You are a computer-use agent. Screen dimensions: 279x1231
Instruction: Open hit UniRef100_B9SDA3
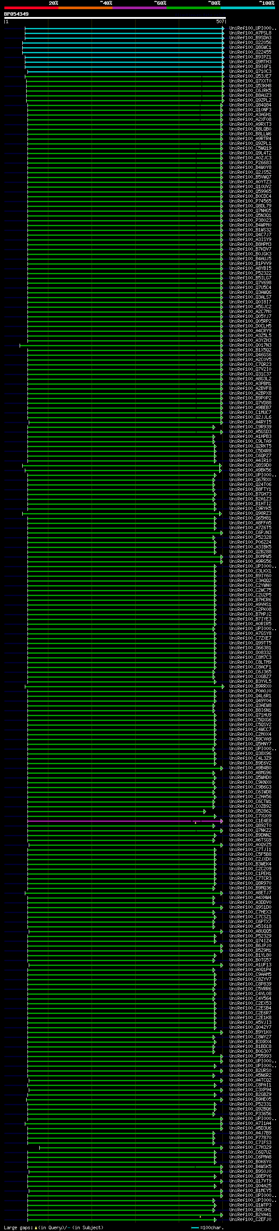[x=250, y=38]
